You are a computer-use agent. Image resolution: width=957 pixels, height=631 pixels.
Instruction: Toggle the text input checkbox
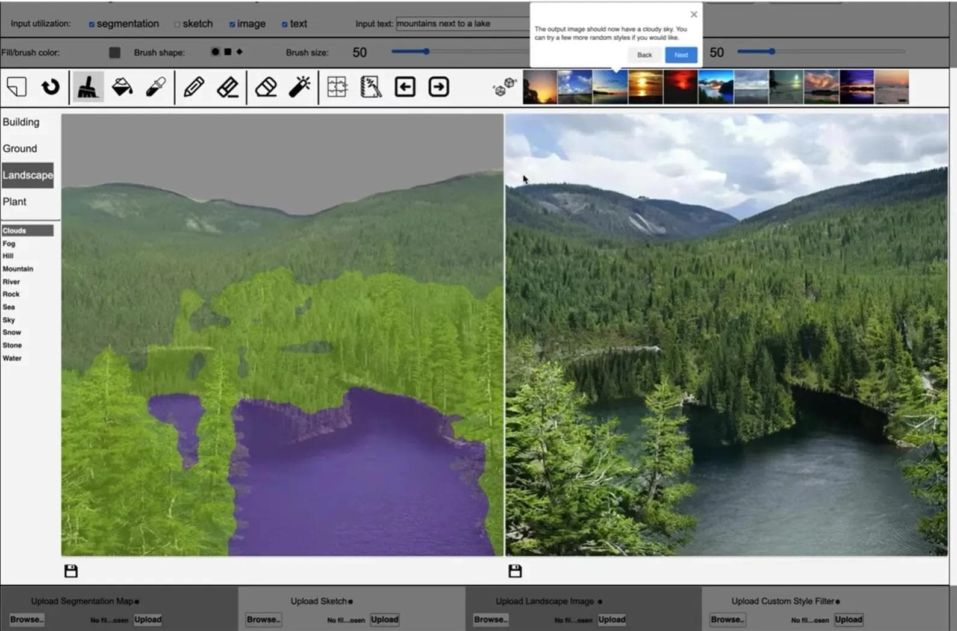(284, 24)
